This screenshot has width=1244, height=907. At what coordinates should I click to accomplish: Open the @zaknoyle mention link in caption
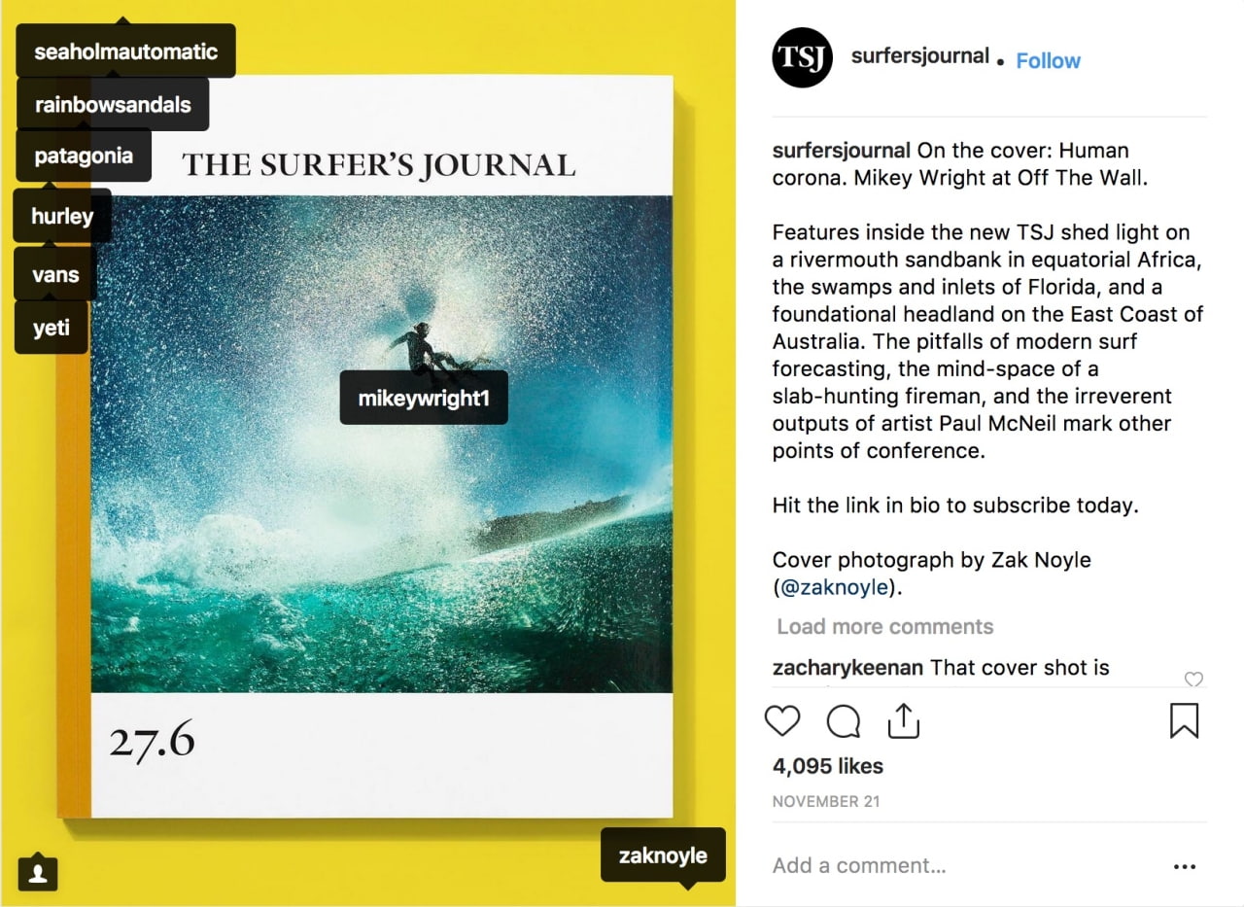pos(834,587)
